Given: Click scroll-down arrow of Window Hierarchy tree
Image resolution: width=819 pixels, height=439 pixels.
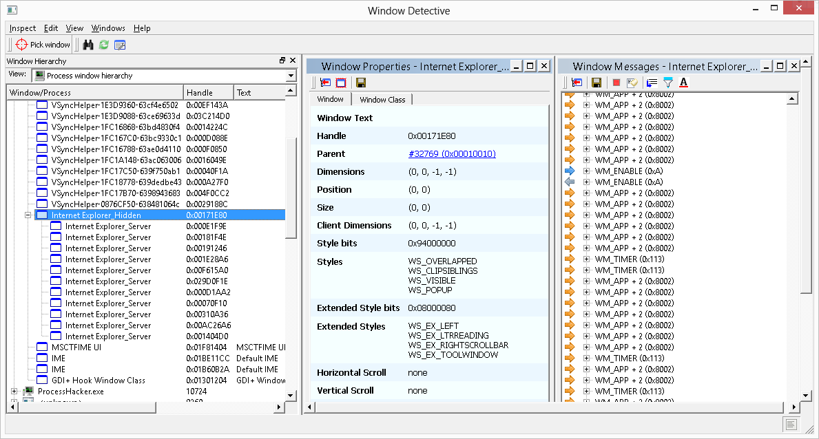Looking at the screenshot, I should tap(291, 395).
